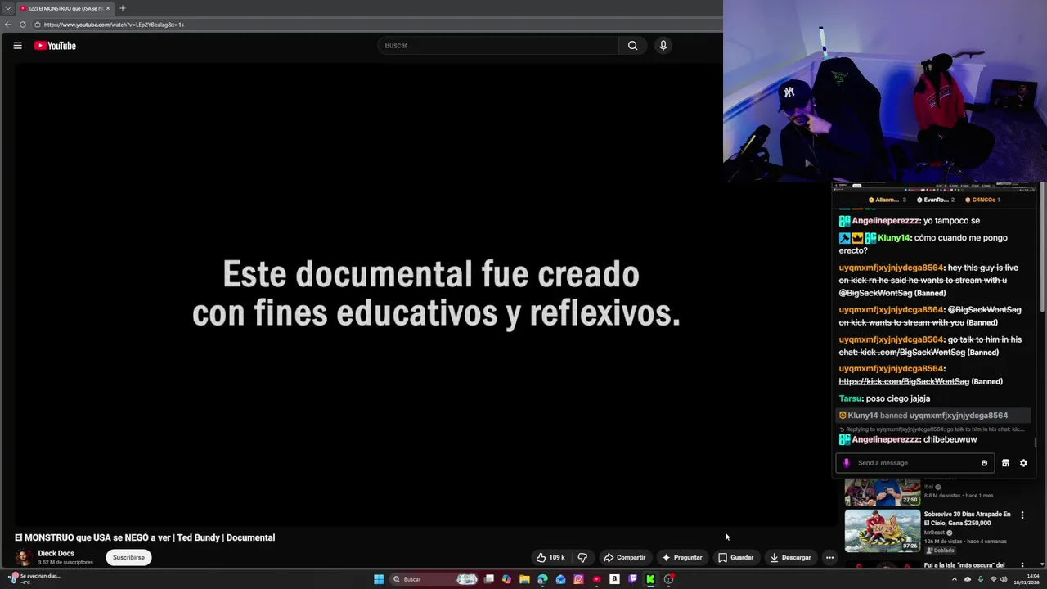Open chat settings gear icon
Image resolution: width=1047 pixels, height=589 pixels.
[x=1023, y=463]
